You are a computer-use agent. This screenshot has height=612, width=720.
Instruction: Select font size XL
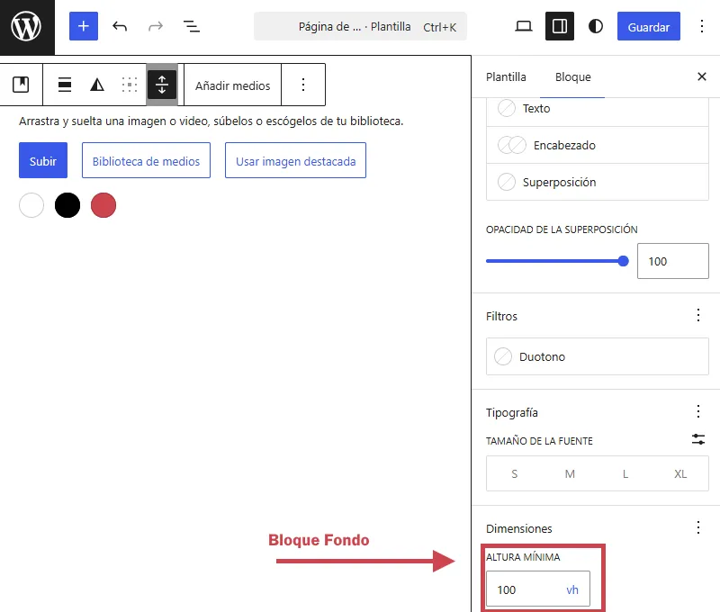[680, 473]
